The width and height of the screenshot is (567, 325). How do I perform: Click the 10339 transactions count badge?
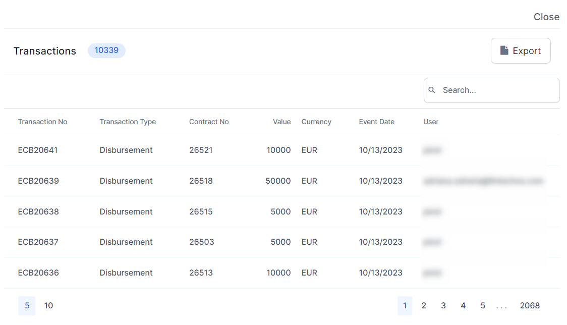click(106, 50)
